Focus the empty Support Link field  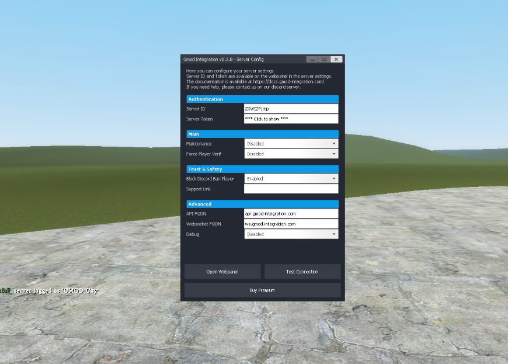coord(291,189)
